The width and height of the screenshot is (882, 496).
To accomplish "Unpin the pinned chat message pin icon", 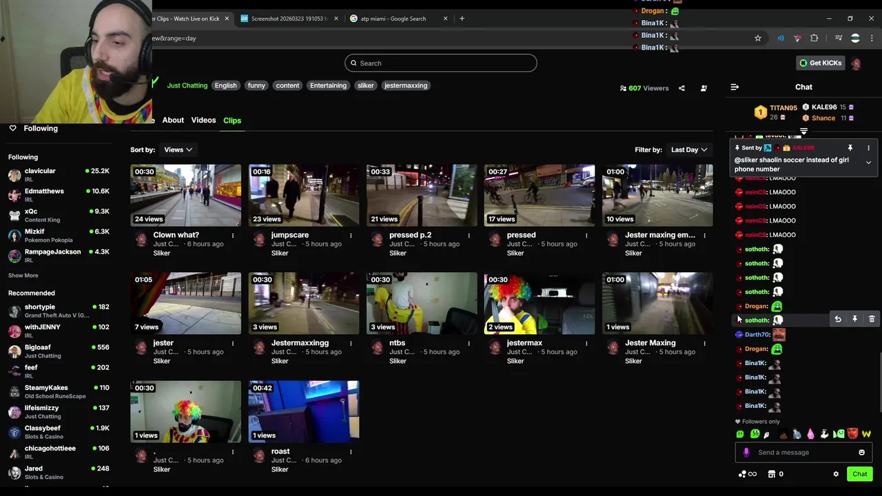I will tap(850, 148).
